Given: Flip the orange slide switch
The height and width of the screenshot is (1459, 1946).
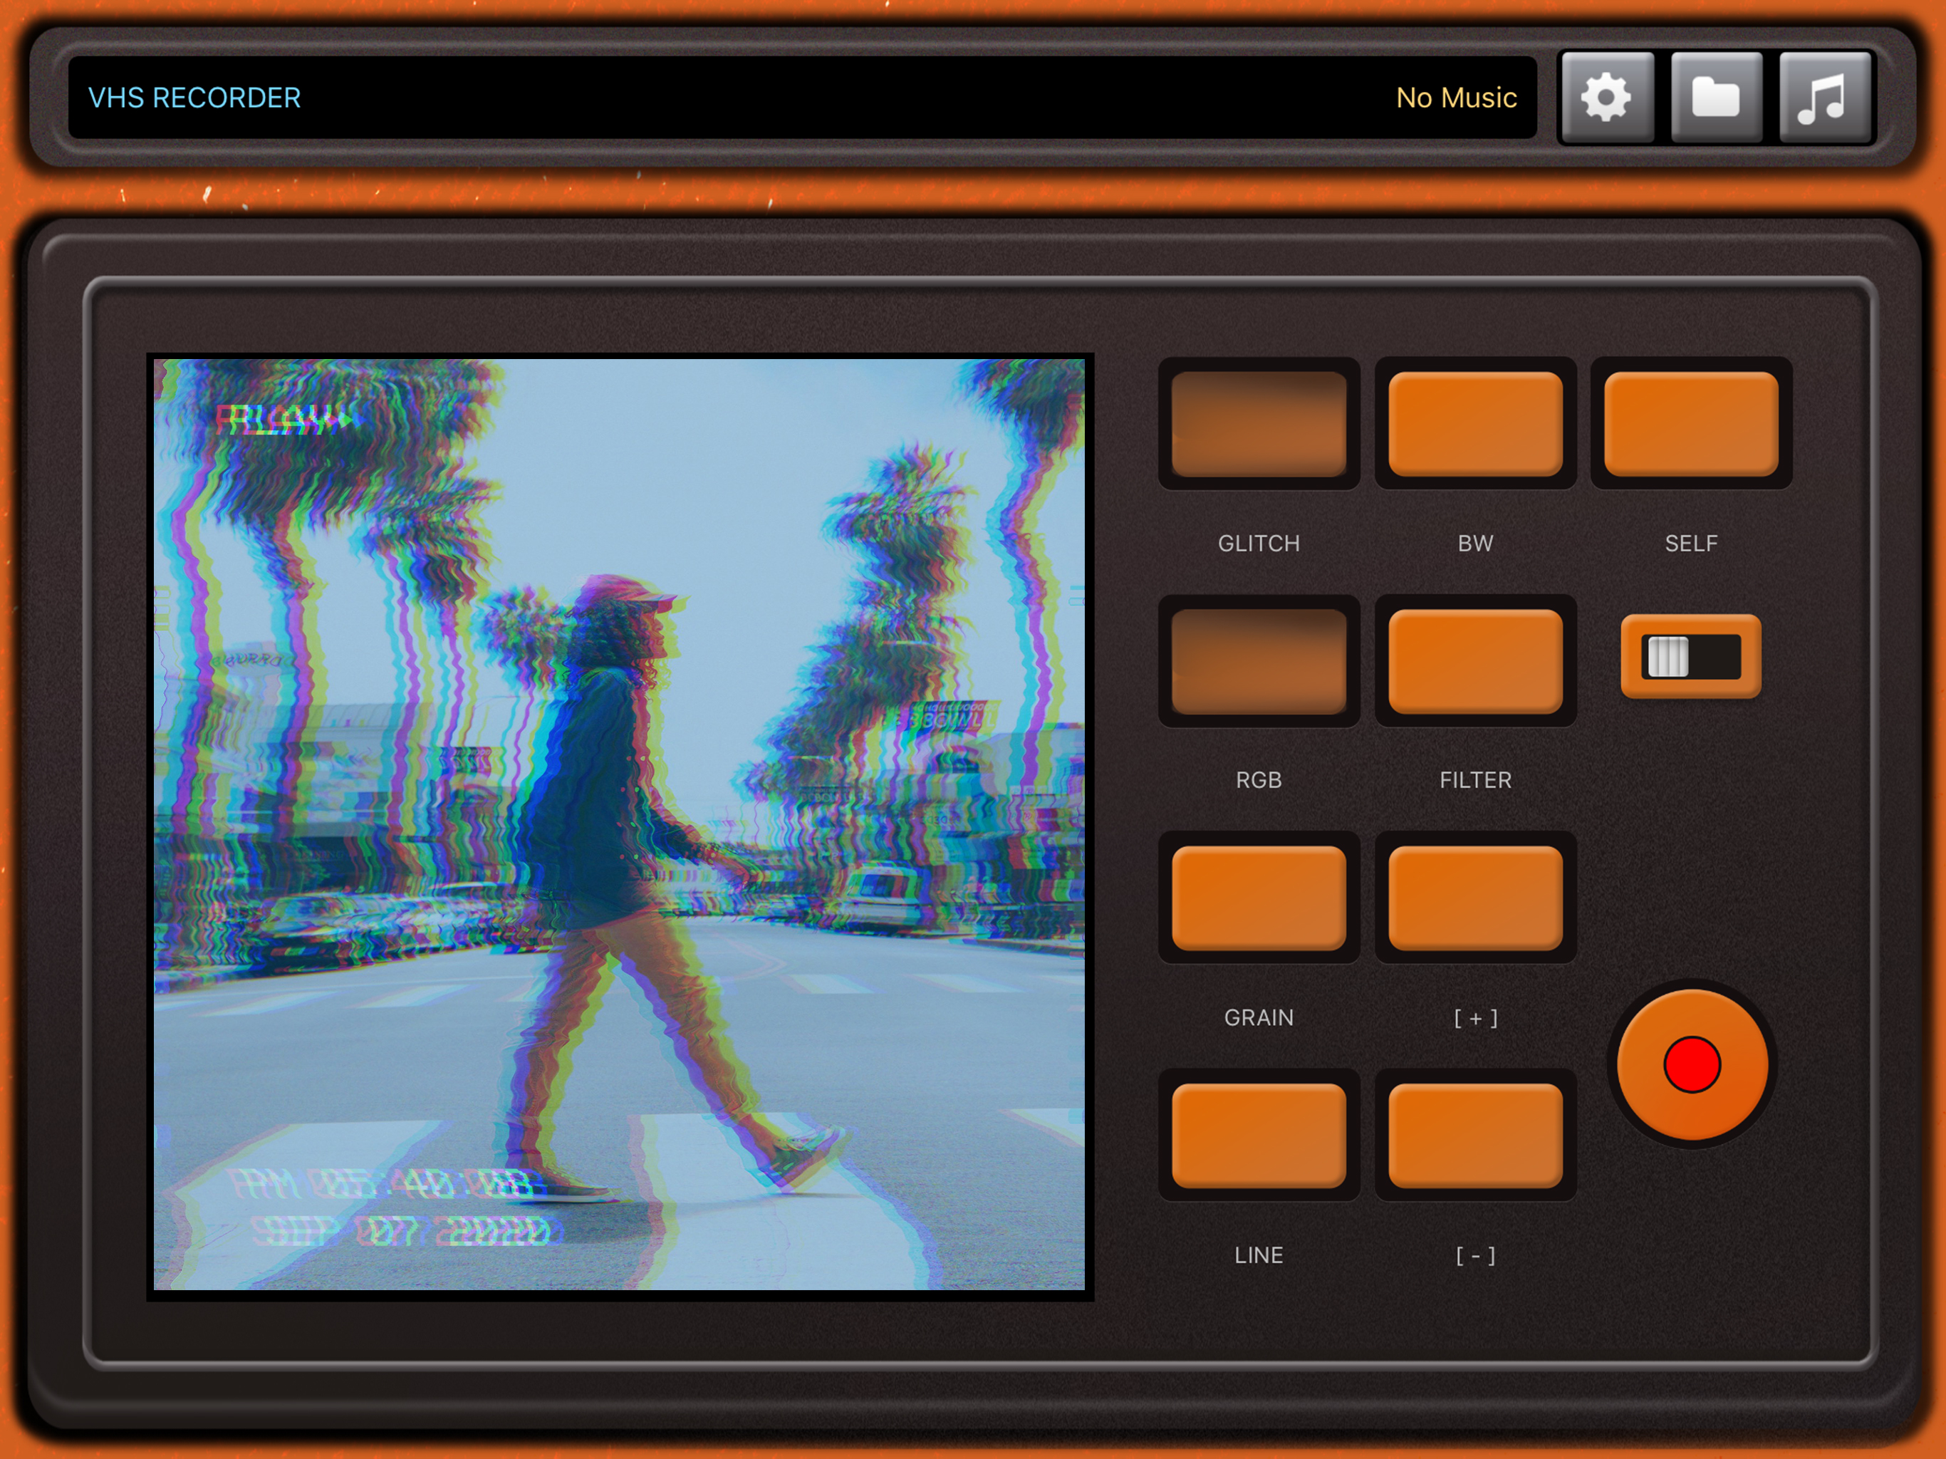Looking at the screenshot, I should coord(1690,656).
